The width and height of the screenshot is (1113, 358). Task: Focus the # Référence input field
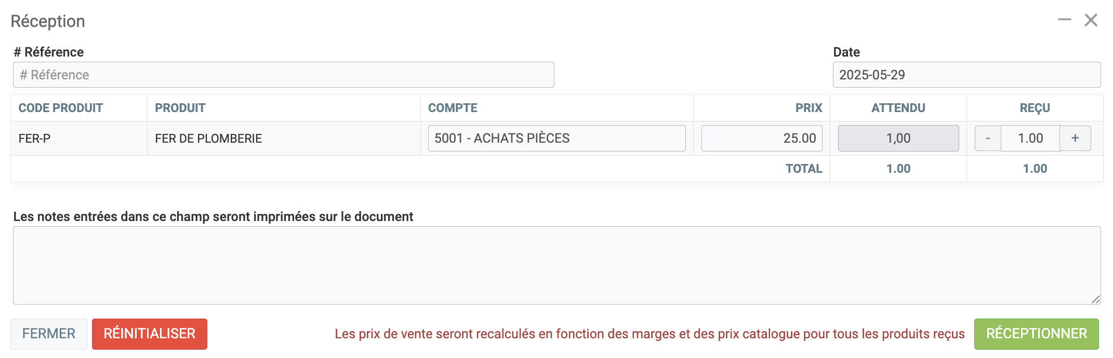click(x=283, y=75)
